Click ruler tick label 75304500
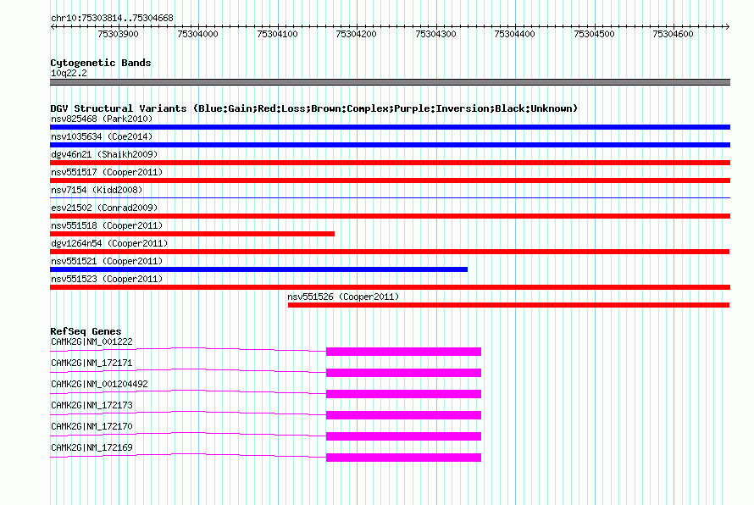The width and height of the screenshot is (754, 505). (595, 34)
